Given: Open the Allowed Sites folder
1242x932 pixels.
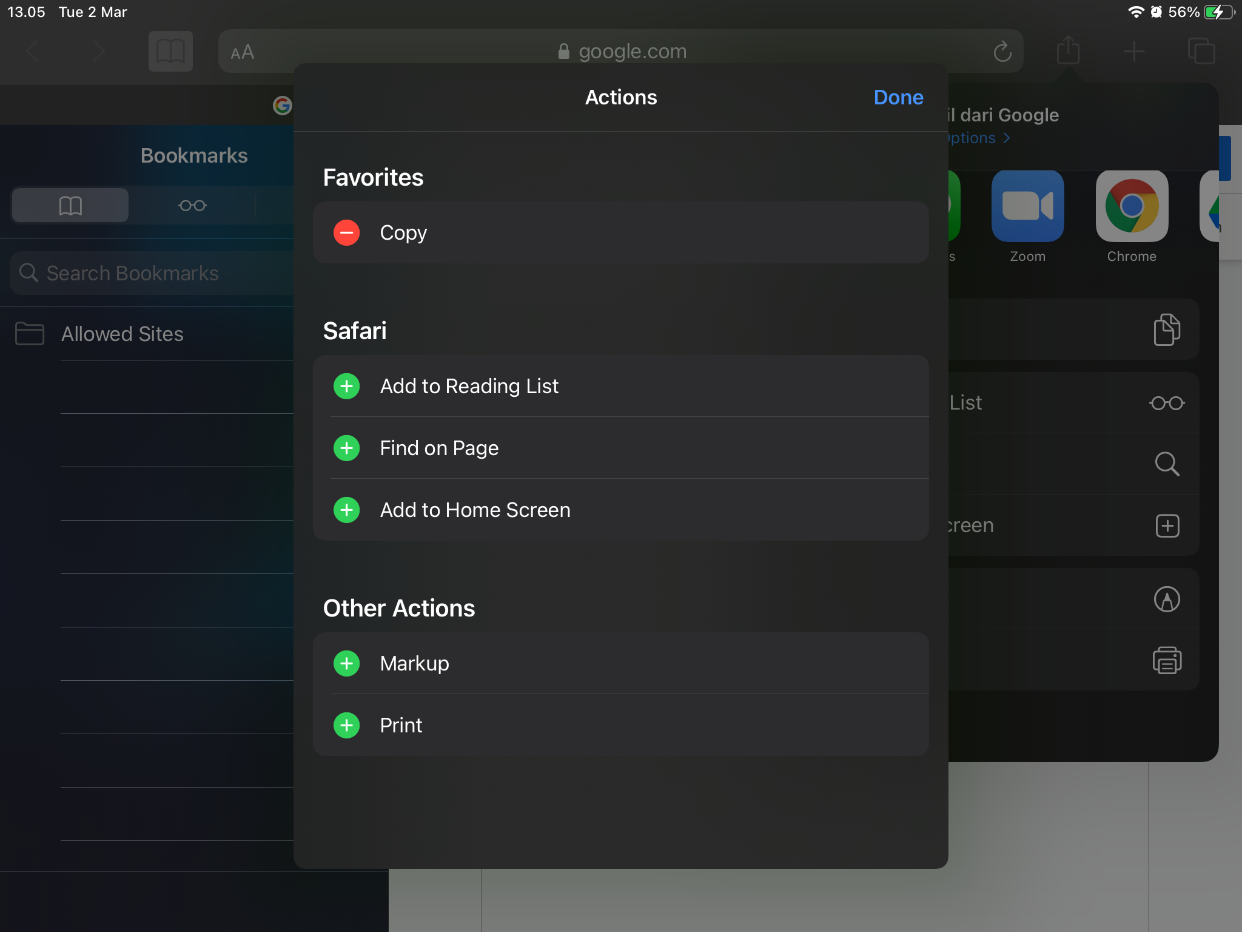Looking at the screenshot, I should point(123,333).
